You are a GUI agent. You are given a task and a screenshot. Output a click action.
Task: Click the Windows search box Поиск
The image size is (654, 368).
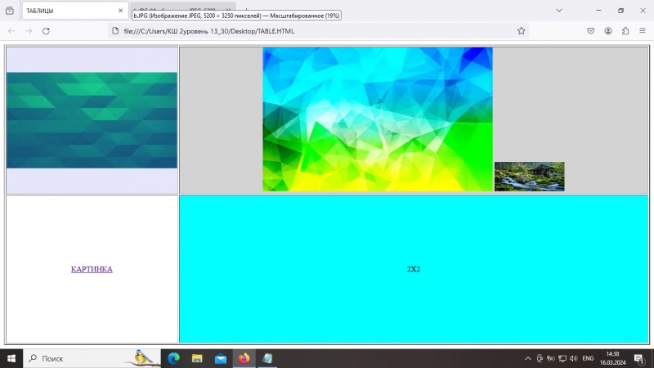tap(92, 358)
